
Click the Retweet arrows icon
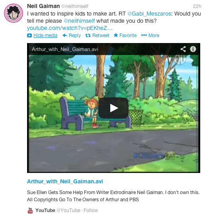88,35
